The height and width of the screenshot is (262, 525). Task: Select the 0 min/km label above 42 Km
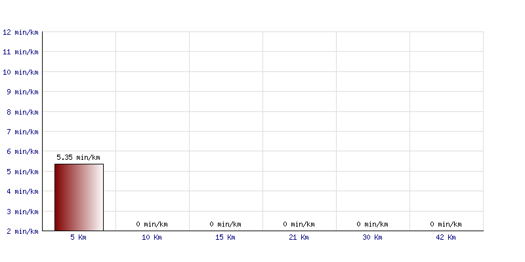(x=446, y=224)
